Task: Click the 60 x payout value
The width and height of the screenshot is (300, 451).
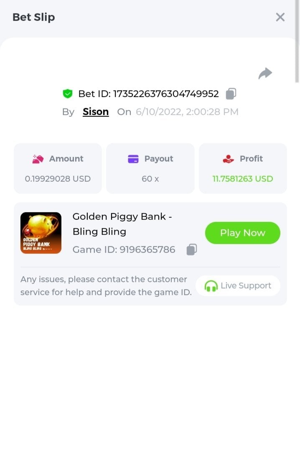Action: [x=150, y=179]
